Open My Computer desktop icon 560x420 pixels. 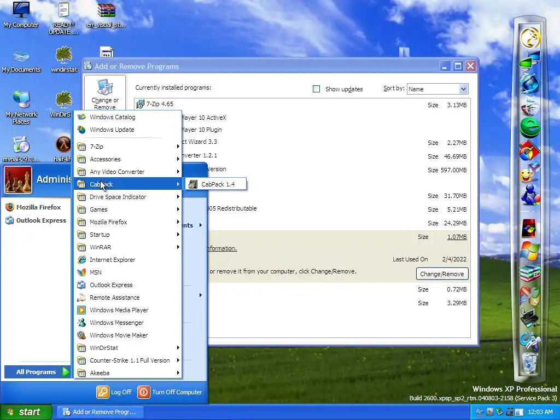pos(21,15)
